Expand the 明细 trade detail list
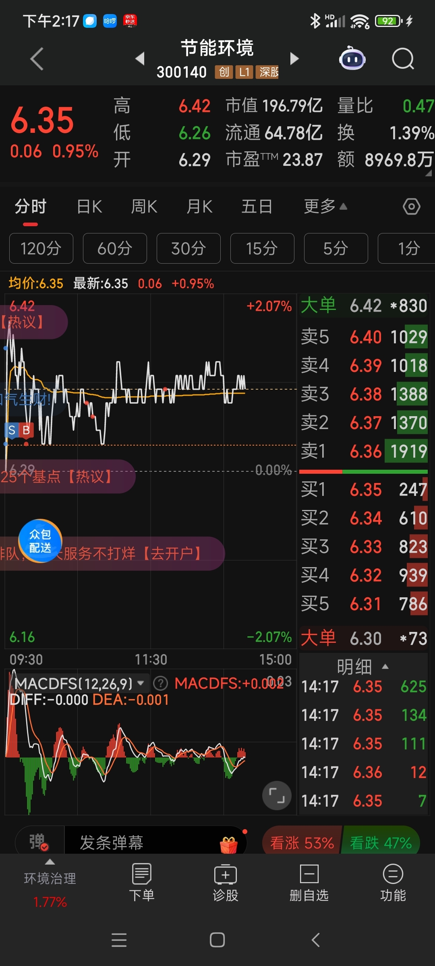 click(362, 667)
